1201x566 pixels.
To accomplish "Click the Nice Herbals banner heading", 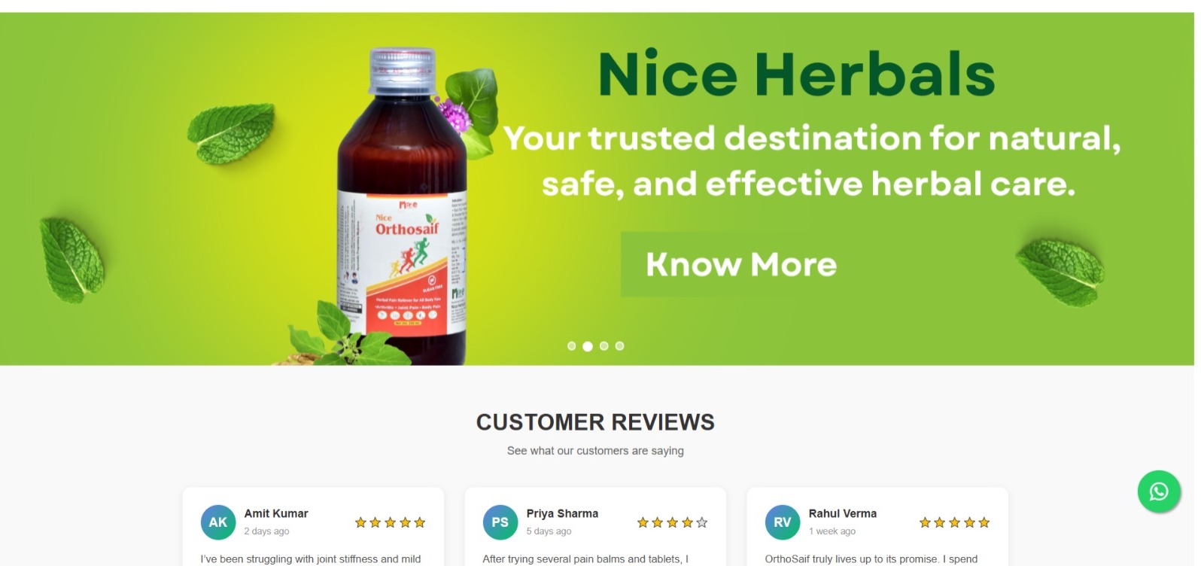I will tap(797, 74).
